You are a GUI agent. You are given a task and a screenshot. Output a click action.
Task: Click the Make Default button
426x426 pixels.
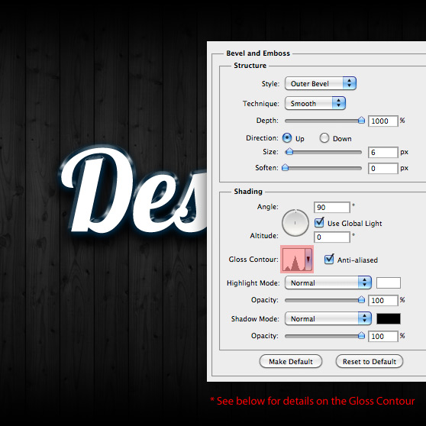pyautogui.click(x=291, y=361)
